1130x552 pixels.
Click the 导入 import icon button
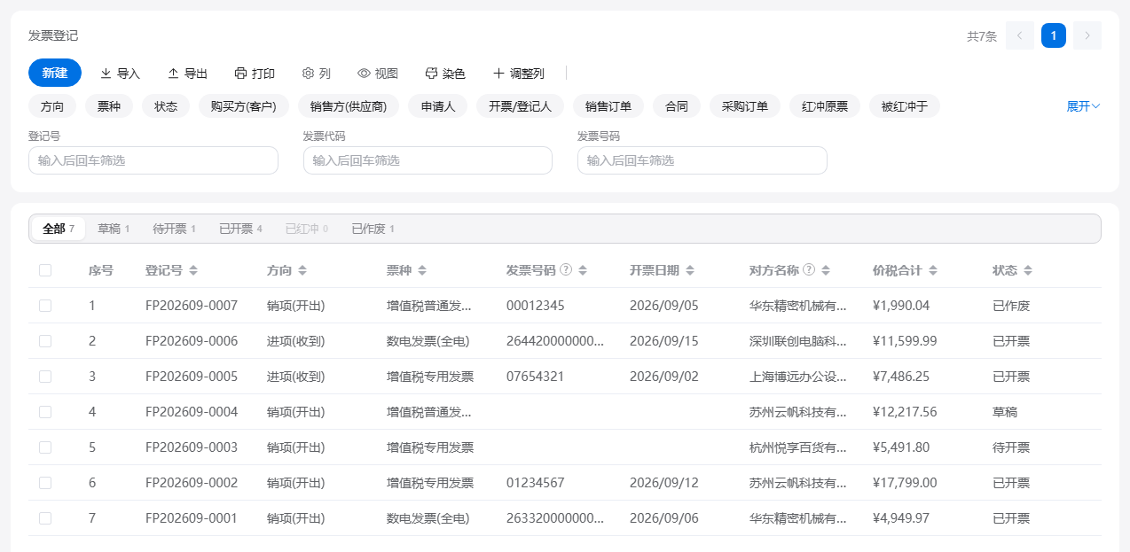click(120, 74)
